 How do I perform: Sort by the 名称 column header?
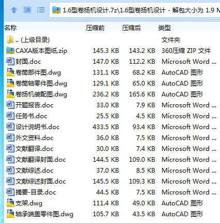click(x=10, y=27)
